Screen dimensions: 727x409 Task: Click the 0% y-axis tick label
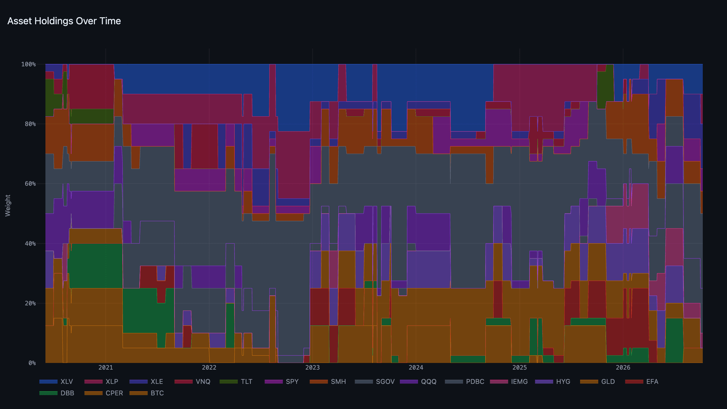[x=32, y=363]
